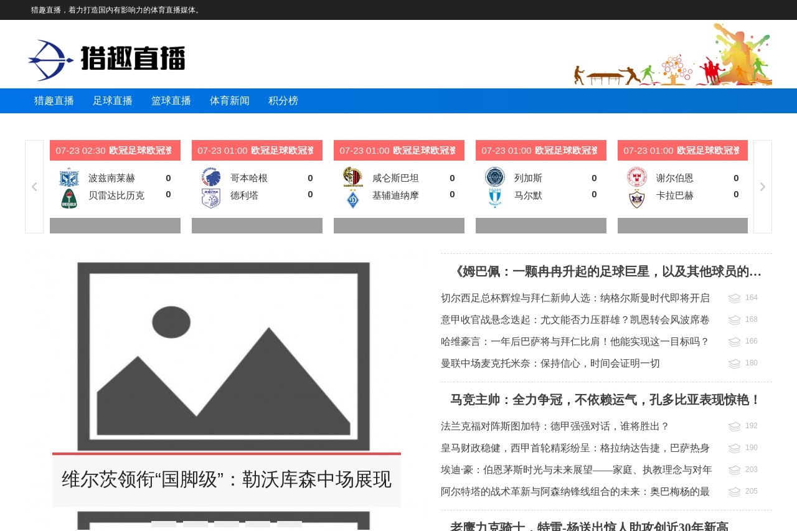
Task: Open article 意甲收官战悬念迭起
Action: 575,320
